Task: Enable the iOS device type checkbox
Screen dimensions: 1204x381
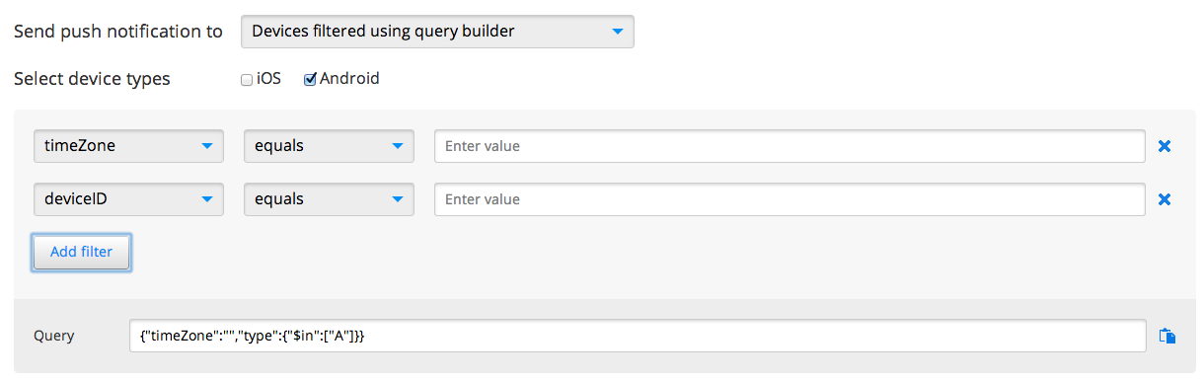Action: [x=247, y=80]
